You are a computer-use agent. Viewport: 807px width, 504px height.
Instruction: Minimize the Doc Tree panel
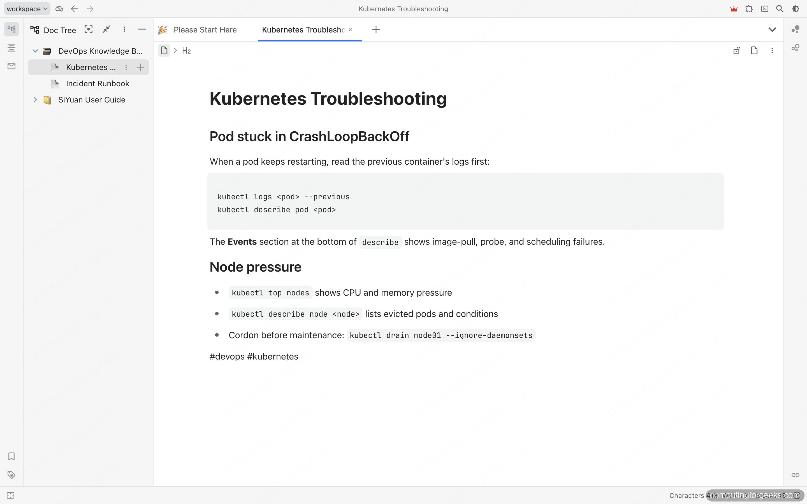(142, 29)
